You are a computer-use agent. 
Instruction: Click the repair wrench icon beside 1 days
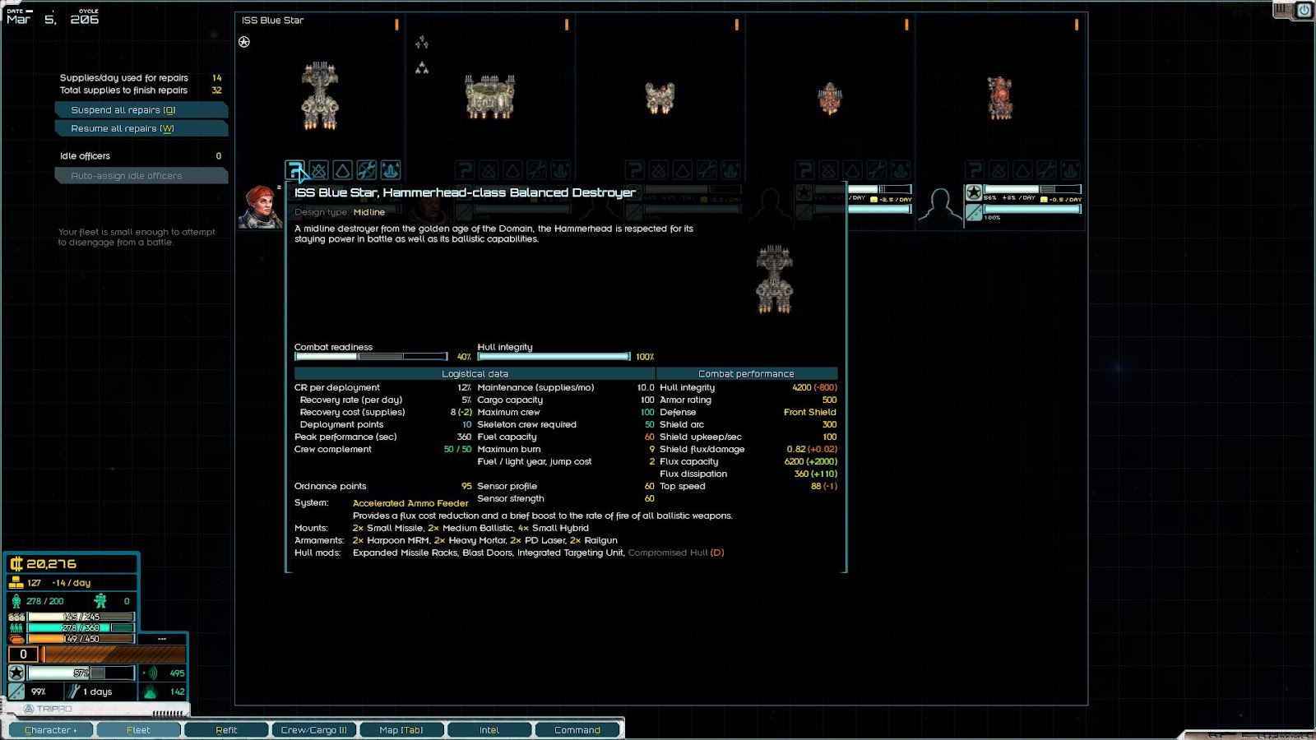click(74, 691)
